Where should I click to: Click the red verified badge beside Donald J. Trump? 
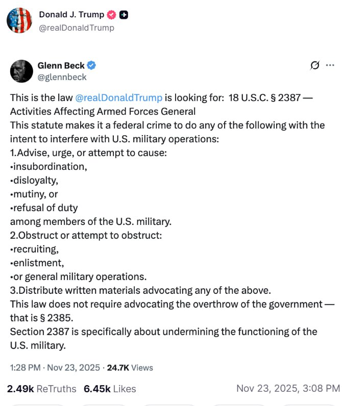pyautogui.click(x=111, y=15)
